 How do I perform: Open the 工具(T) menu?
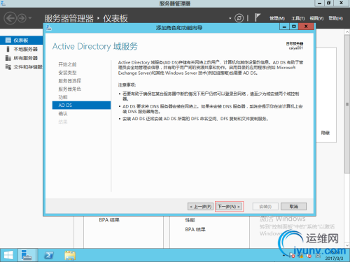click(x=297, y=18)
